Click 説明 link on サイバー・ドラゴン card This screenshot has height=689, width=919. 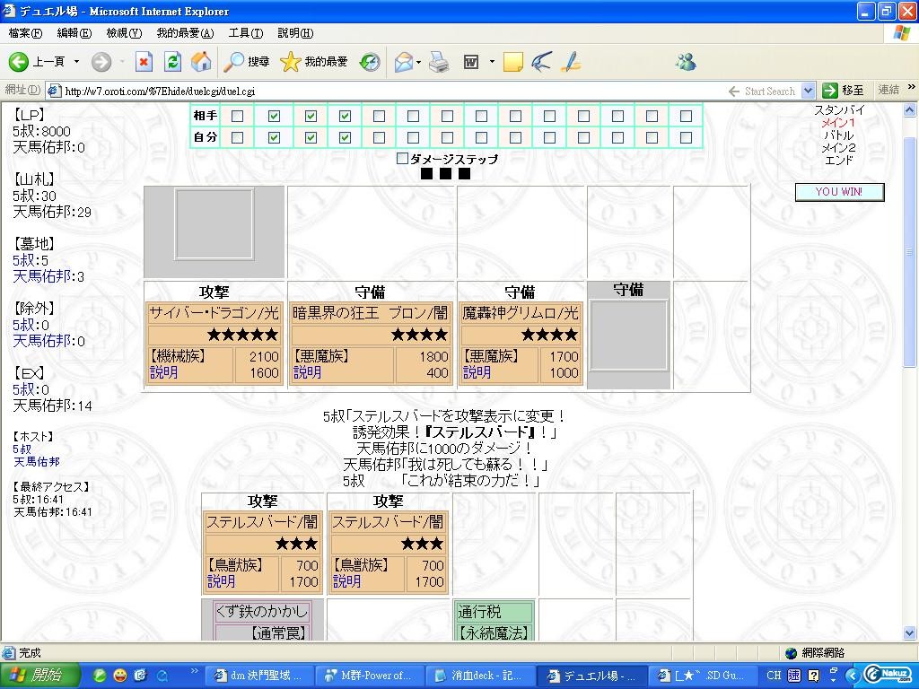click(163, 372)
